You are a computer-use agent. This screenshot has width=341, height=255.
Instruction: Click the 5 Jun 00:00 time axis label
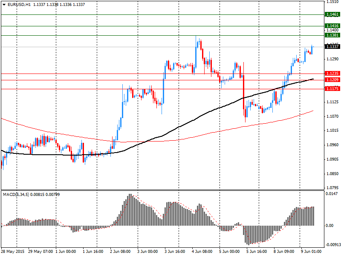[x=229, y=252]
